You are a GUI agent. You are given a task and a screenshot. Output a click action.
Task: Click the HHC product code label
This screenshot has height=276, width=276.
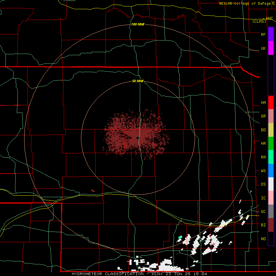click(270, 18)
